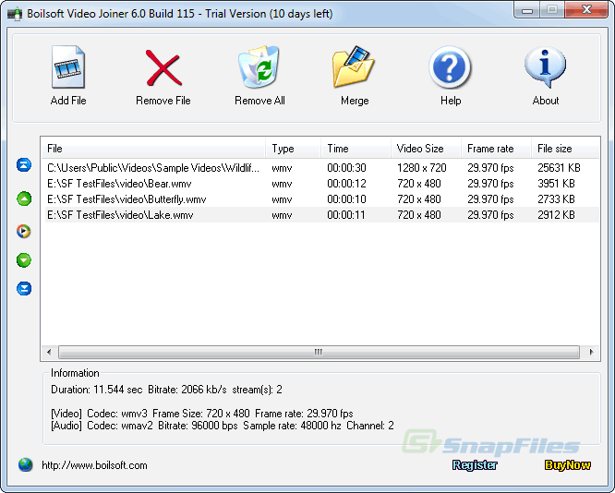Minimize the Boilsoft Video Joiner window

[x=526, y=9]
